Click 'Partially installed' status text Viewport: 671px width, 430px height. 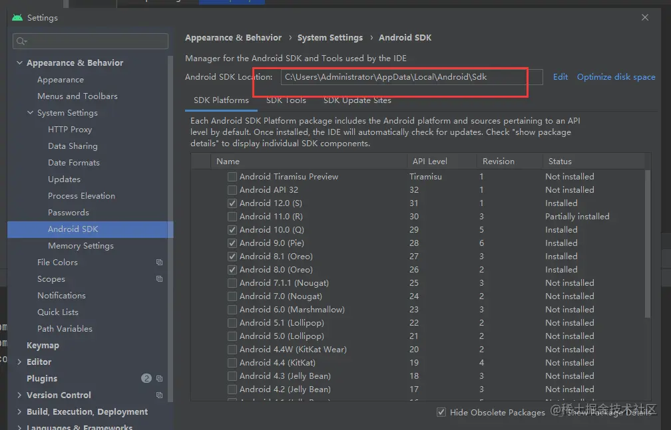point(577,216)
